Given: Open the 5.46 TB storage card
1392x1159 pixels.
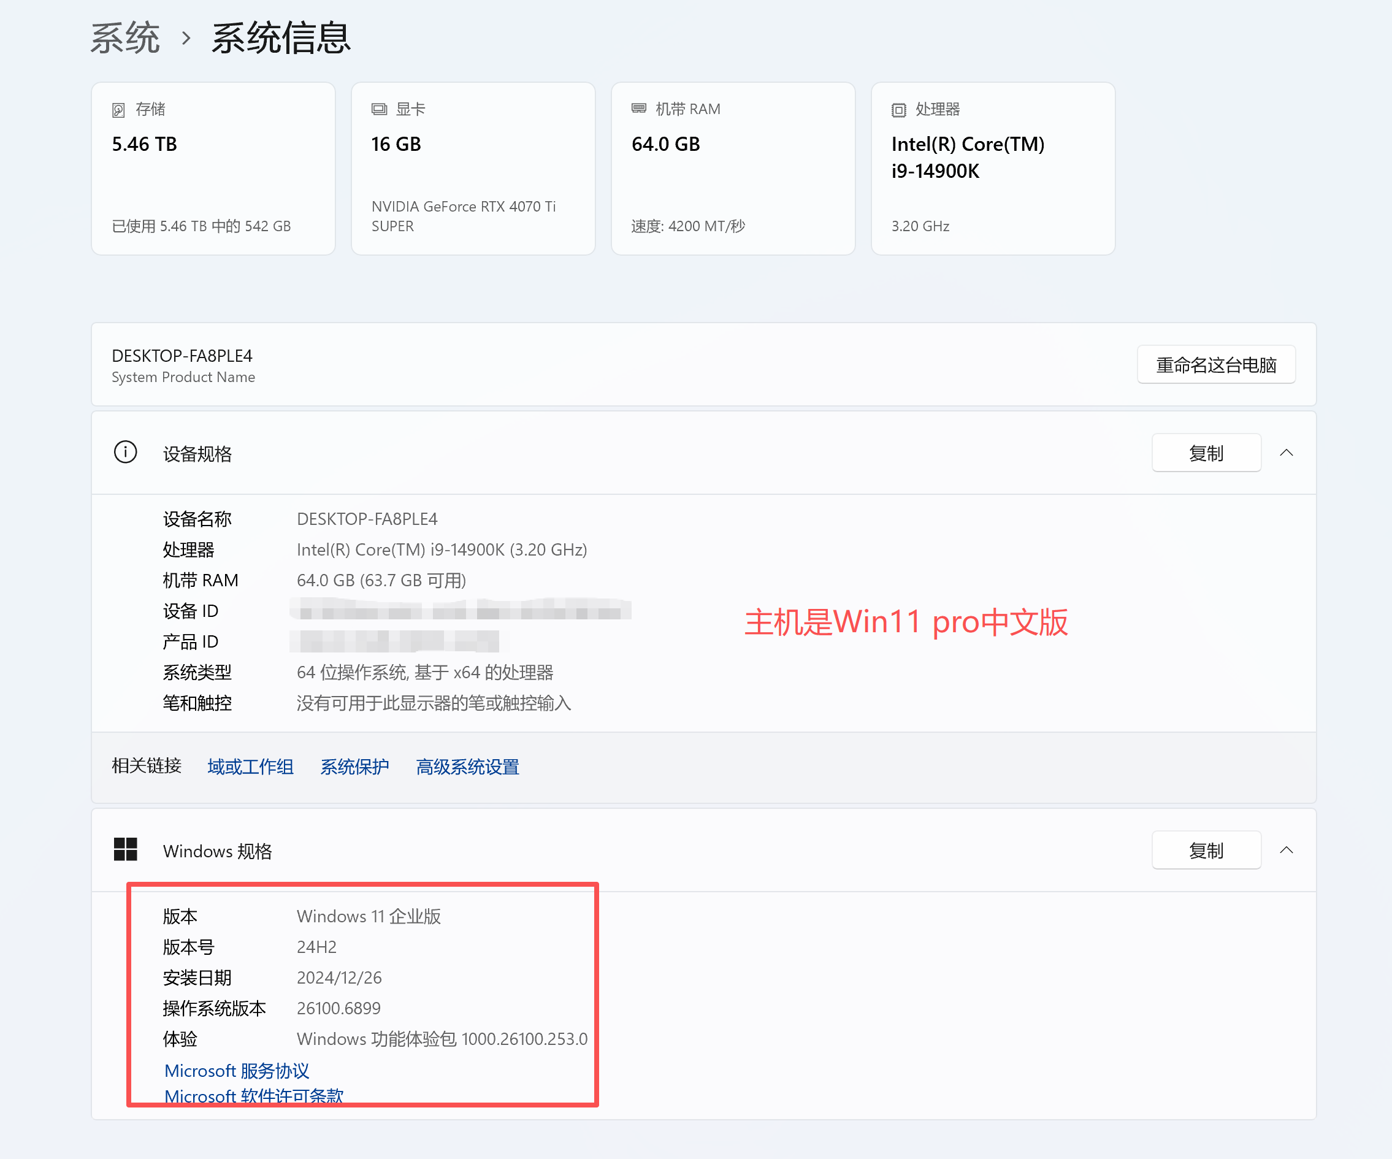Looking at the screenshot, I should [213, 169].
